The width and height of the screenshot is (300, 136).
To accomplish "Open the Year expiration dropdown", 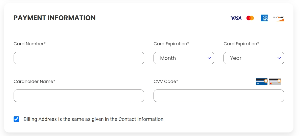I will [254, 58].
